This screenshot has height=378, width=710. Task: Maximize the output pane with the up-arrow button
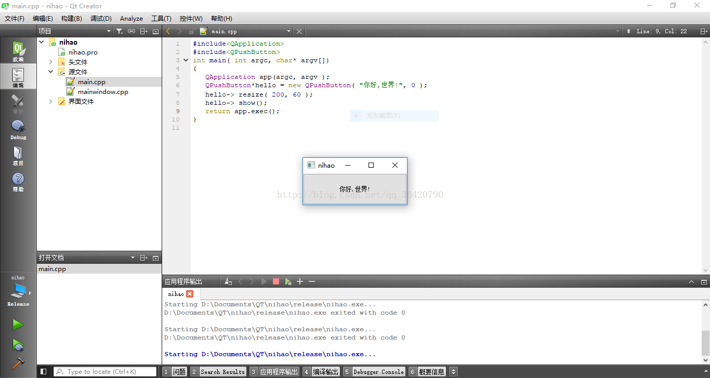[x=691, y=281]
